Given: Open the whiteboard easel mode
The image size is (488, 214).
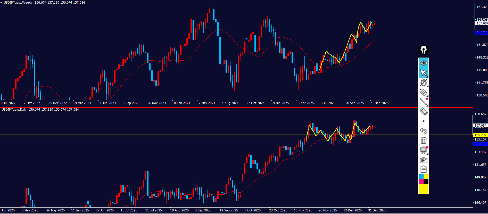Looking at the screenshot, I should tap(423, 150).
